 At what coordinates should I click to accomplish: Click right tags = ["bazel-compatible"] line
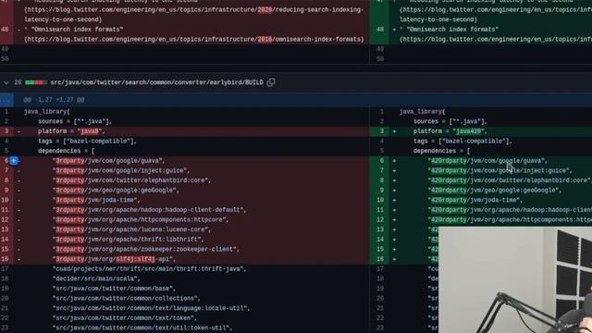(462, 142)
